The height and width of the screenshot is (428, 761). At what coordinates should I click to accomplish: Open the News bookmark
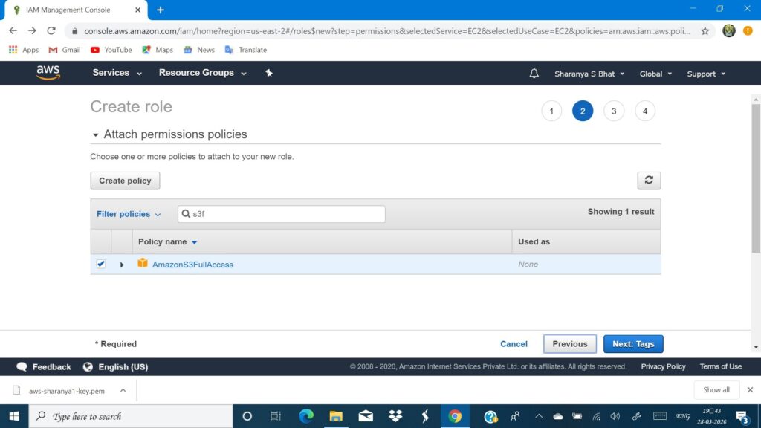tap(199, 50)
